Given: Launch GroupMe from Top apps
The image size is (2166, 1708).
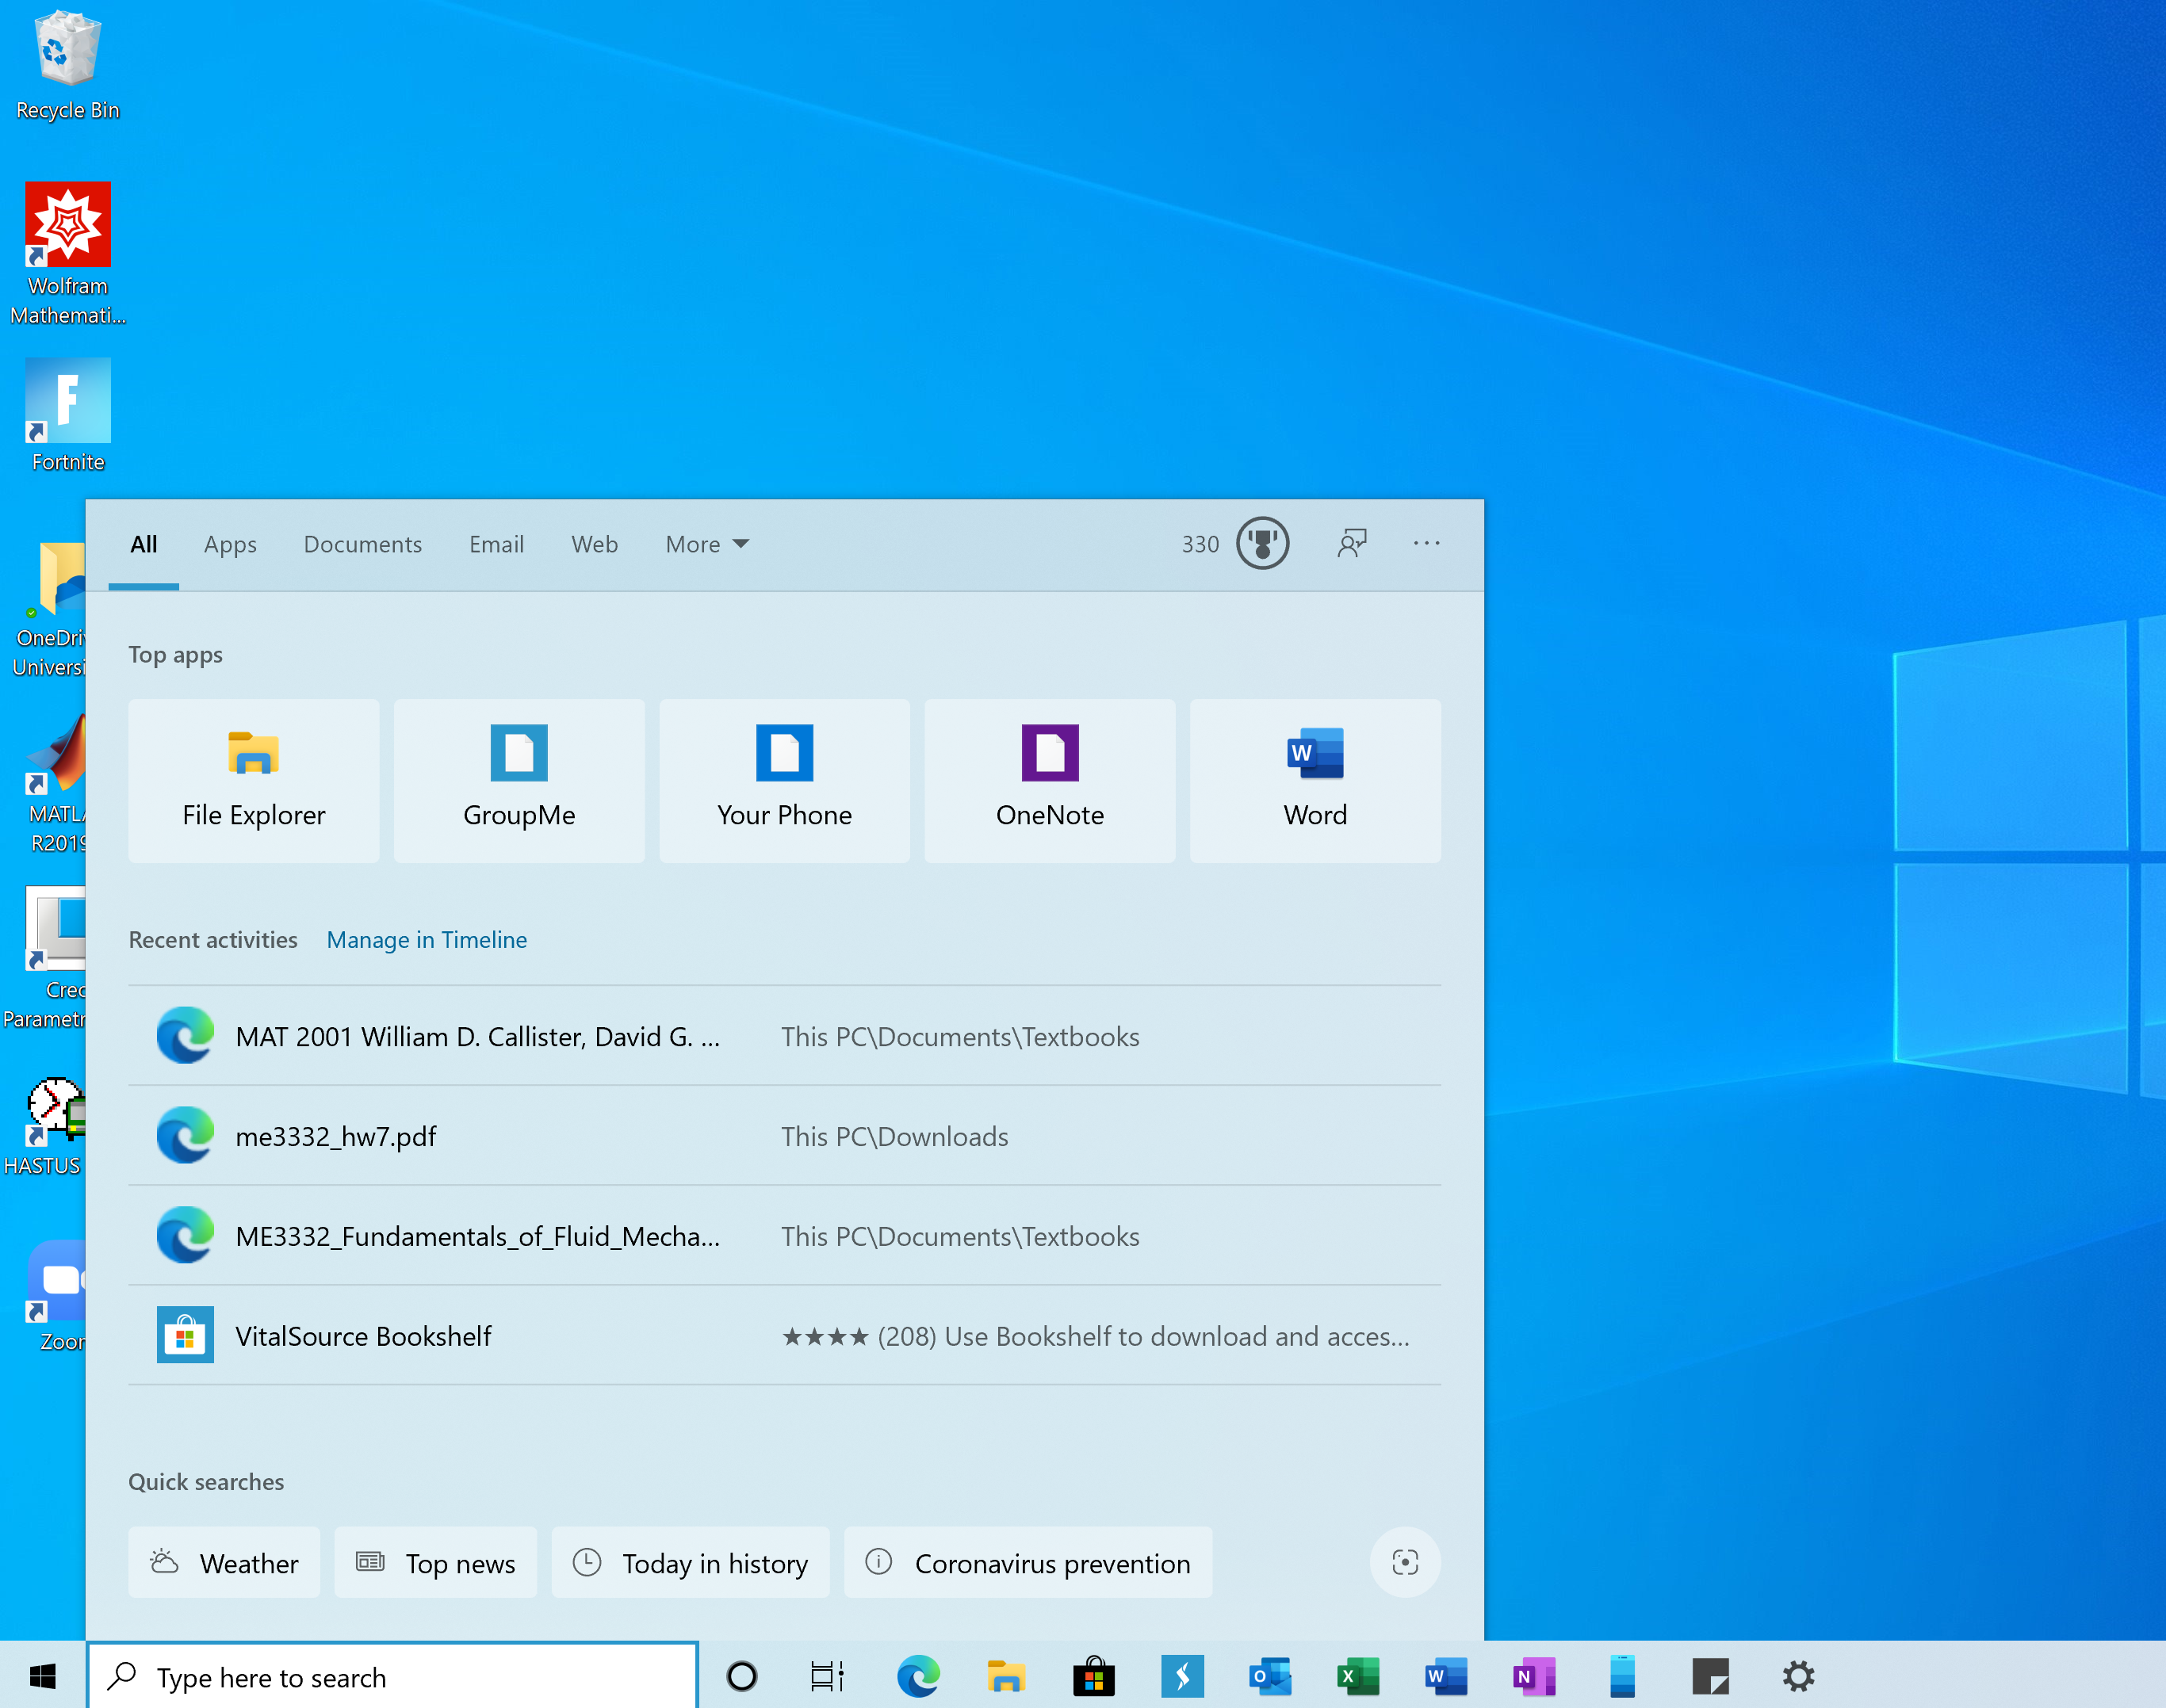Looking at the screenshot, I should [519, 781].
